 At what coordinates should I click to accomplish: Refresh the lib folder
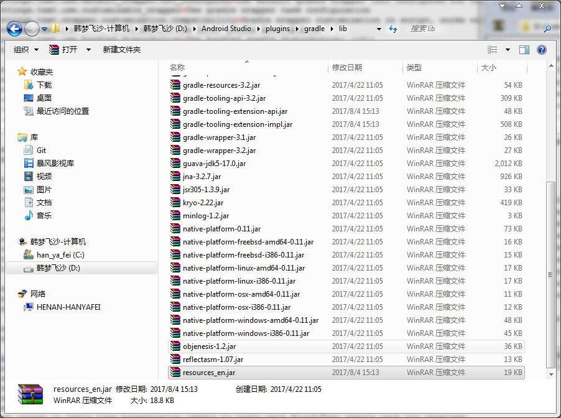point(393,29)
